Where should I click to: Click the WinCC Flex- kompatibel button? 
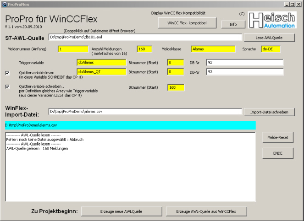point(187,23)
